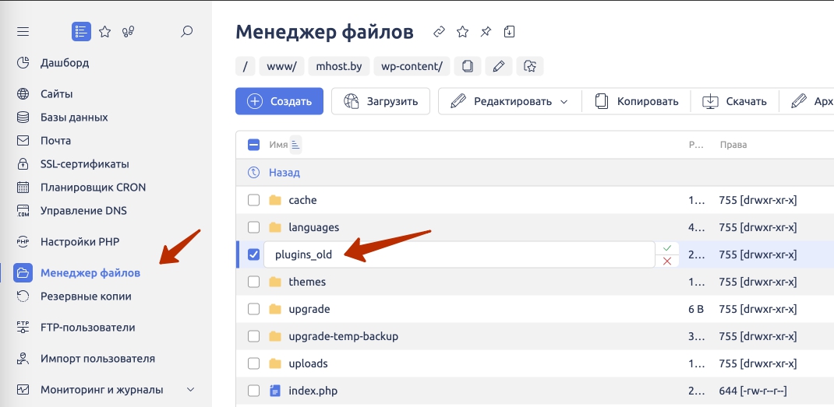This screenshot has width=834, height=407.
Task: Pin the File Manager page with pin icon
Action: [x=486, y=32]
